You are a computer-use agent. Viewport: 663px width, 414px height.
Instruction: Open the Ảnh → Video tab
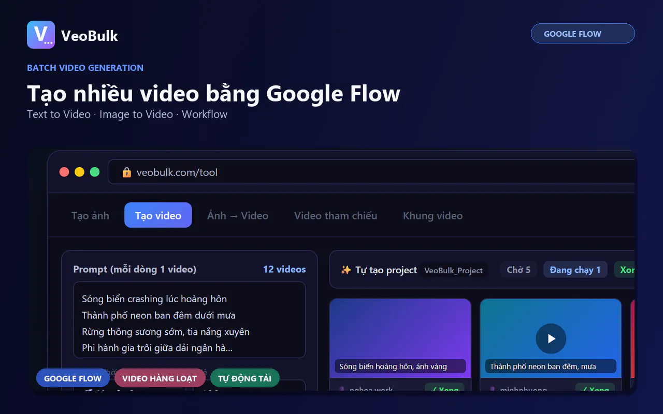click(x=238, y=215)
